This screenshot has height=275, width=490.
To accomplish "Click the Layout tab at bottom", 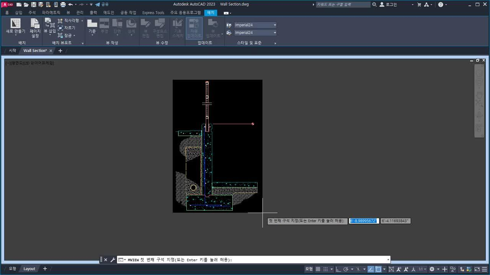I will (x=29, y=269).
